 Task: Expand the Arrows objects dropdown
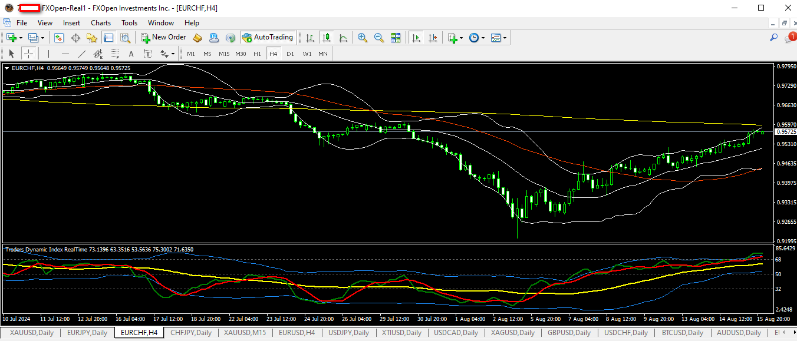point(173,54)
